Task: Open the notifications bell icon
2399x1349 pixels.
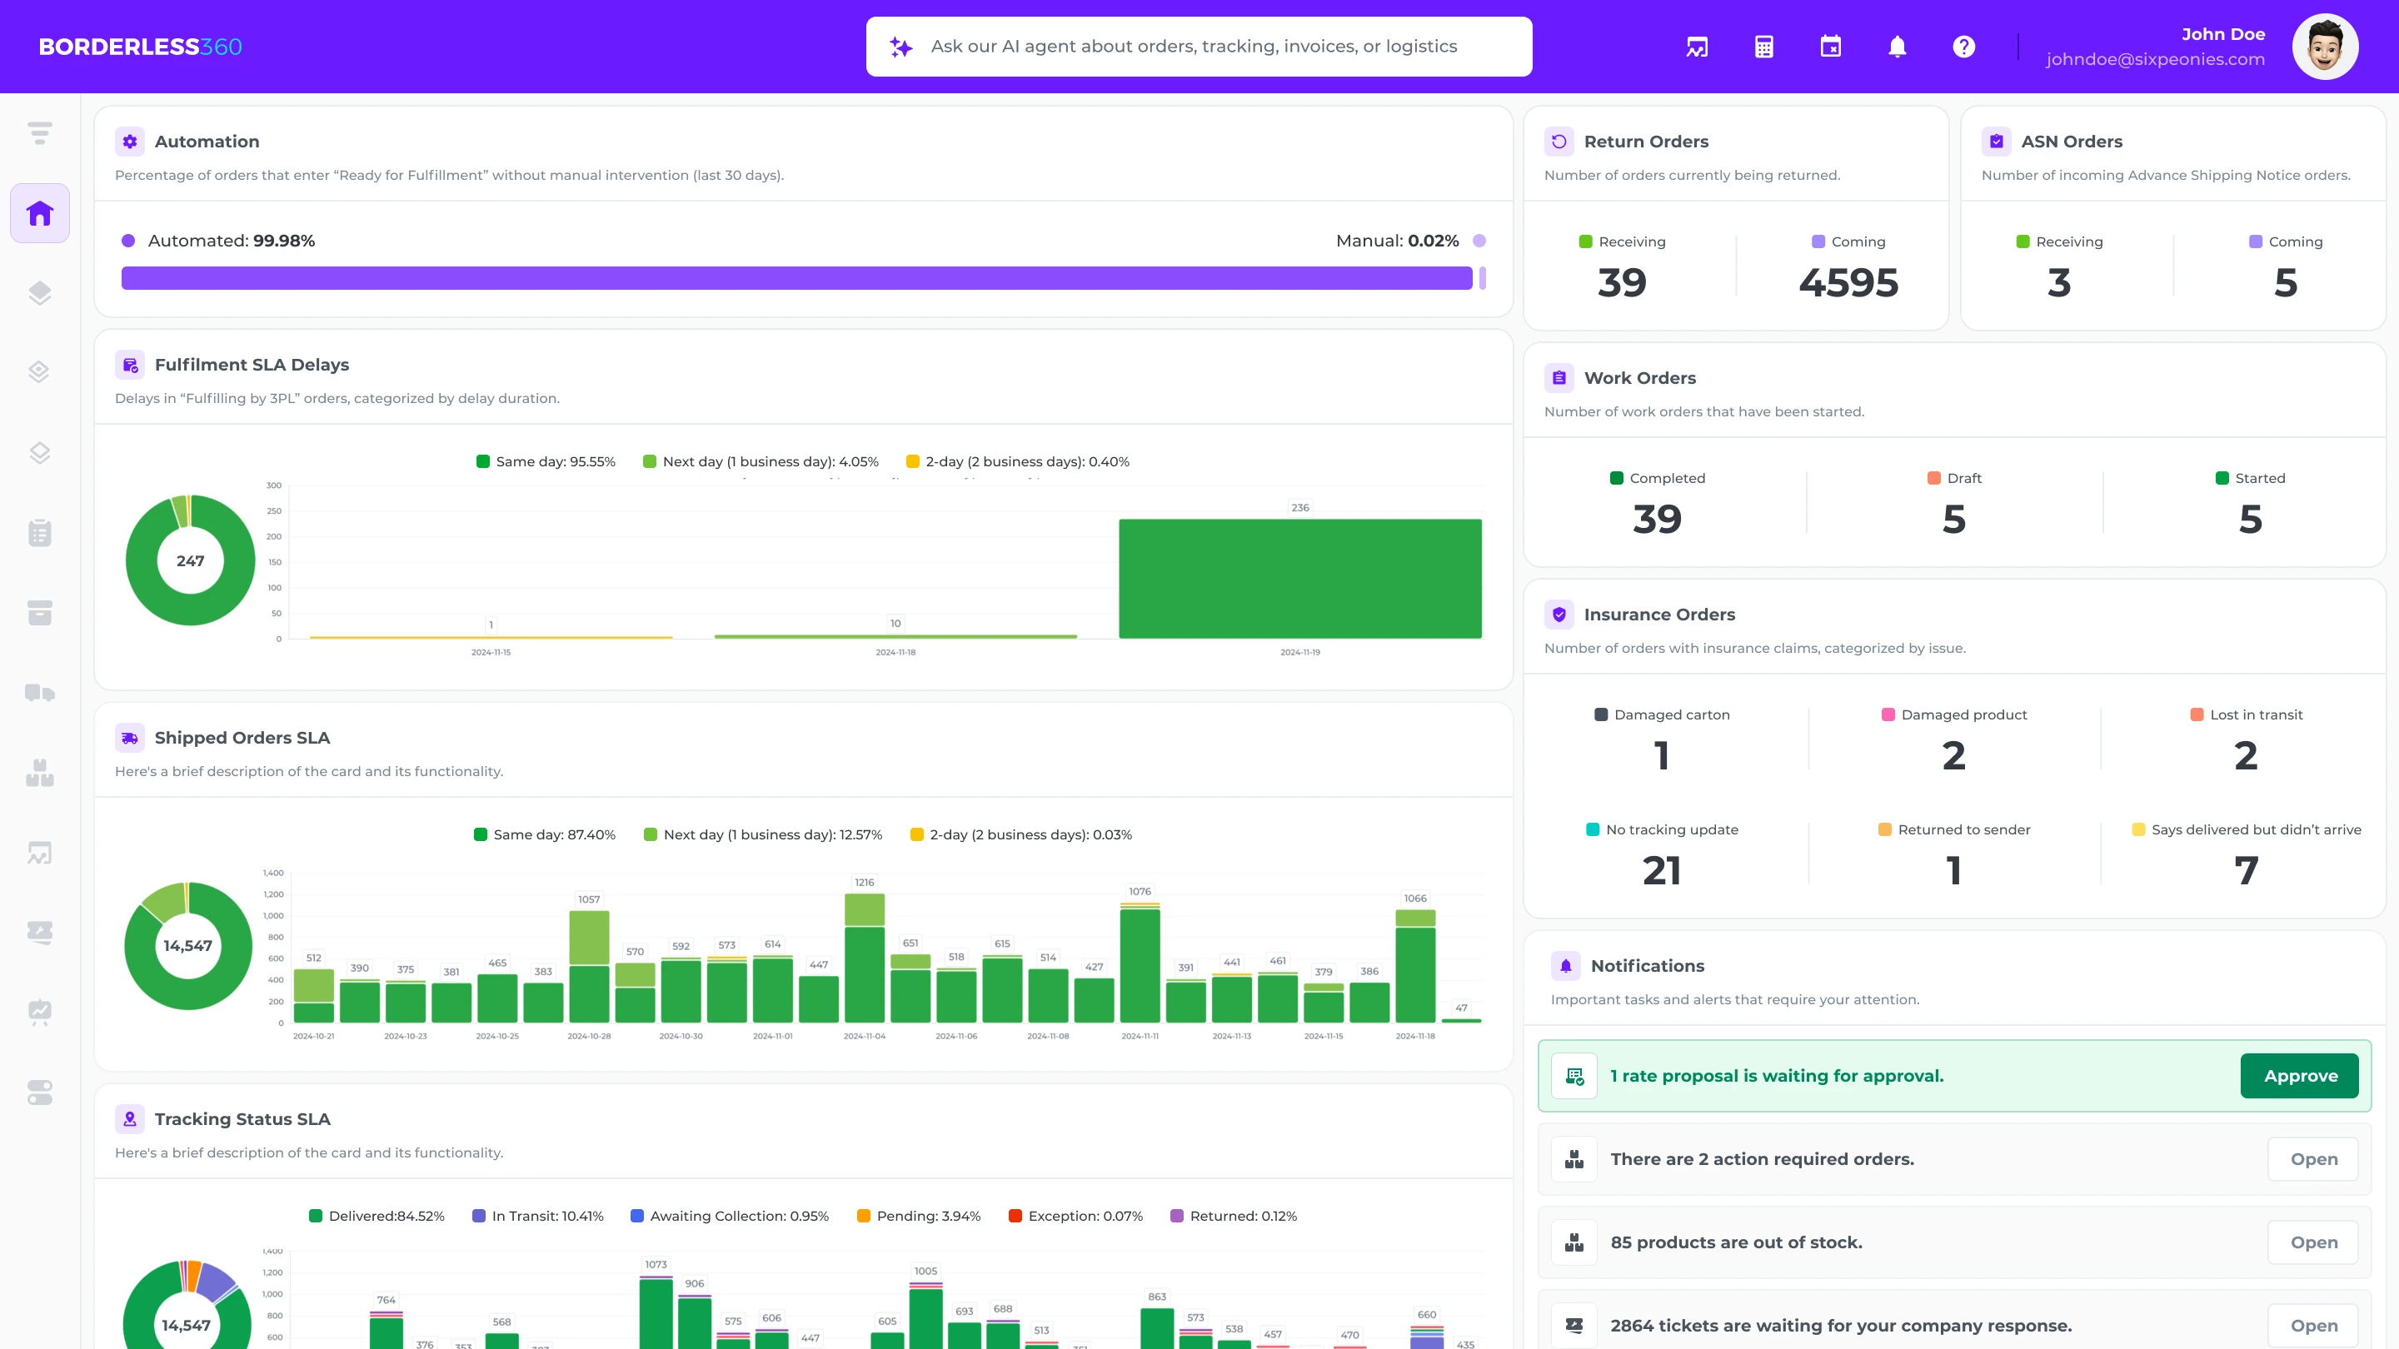Action: (x=1897, y=47)
